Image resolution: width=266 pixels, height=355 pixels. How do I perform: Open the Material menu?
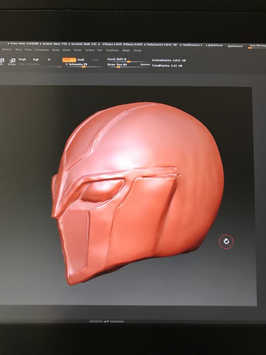pyautogui.click(x=7, y=50)
